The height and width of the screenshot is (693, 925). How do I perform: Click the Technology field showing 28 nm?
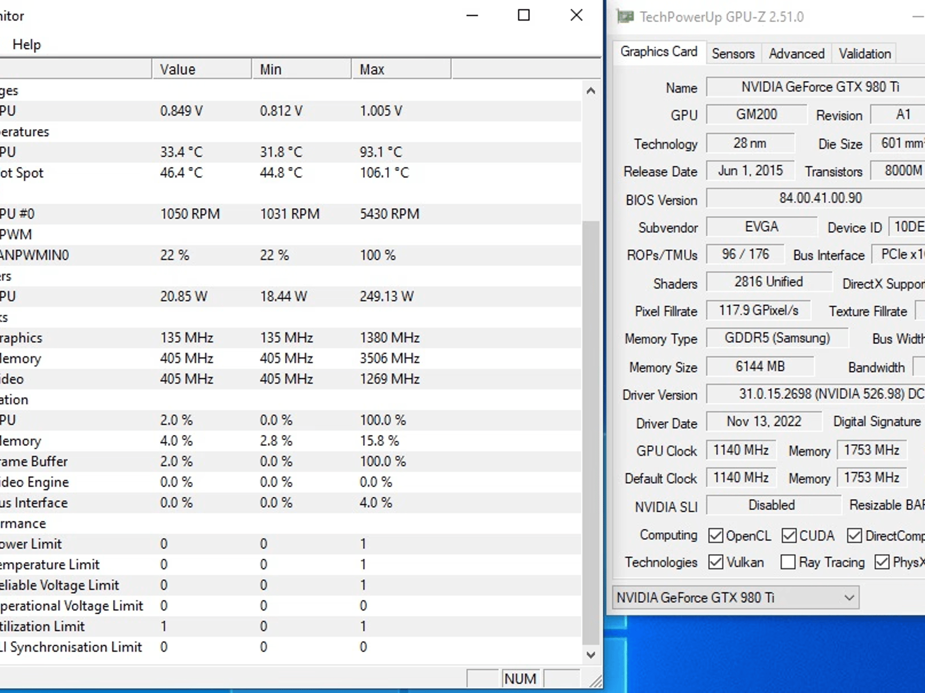tap(750, 143)
